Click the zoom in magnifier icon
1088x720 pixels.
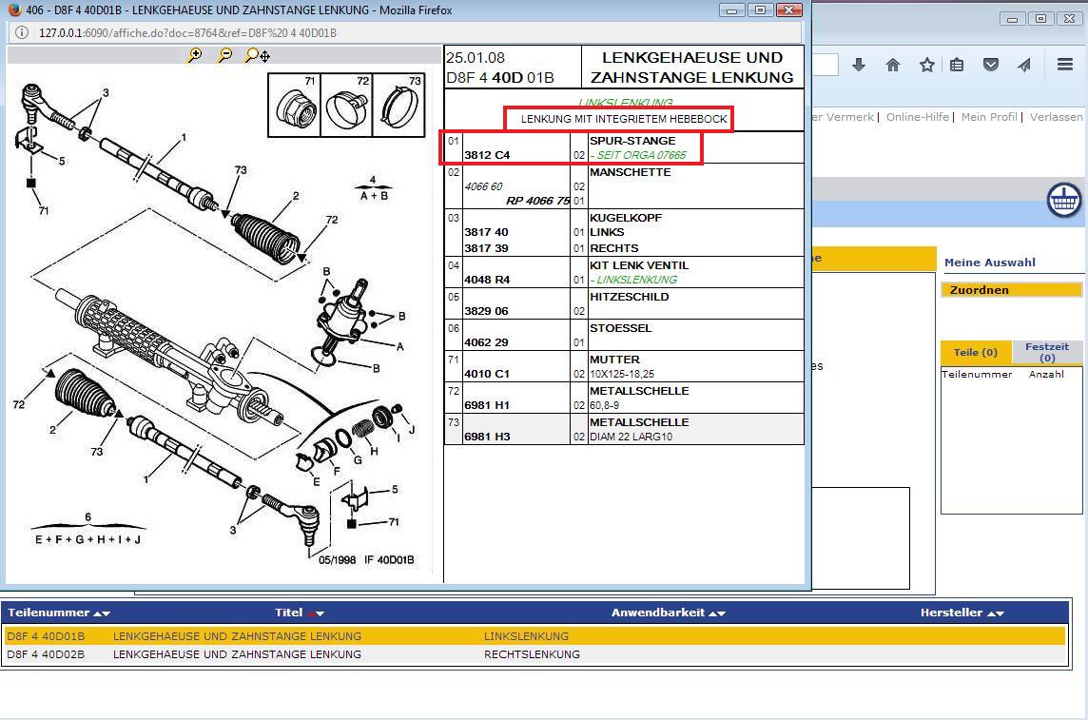(x=194, y=56)
